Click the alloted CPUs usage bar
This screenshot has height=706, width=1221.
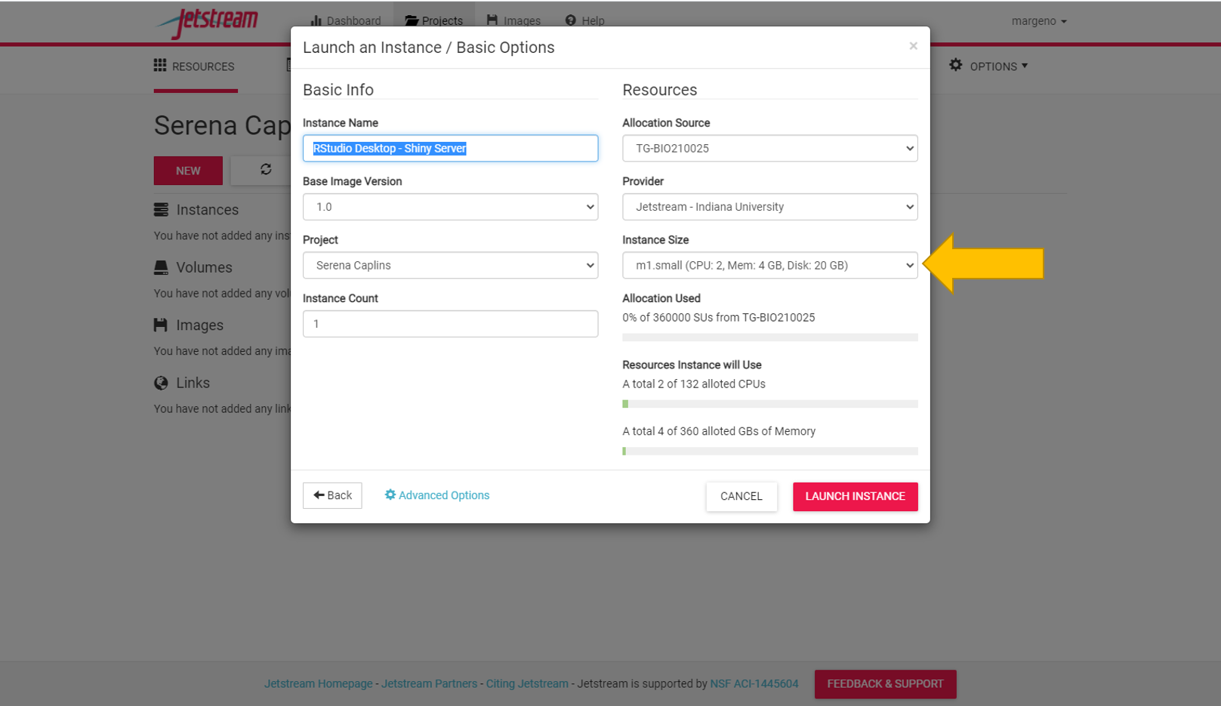pos(769,404)
